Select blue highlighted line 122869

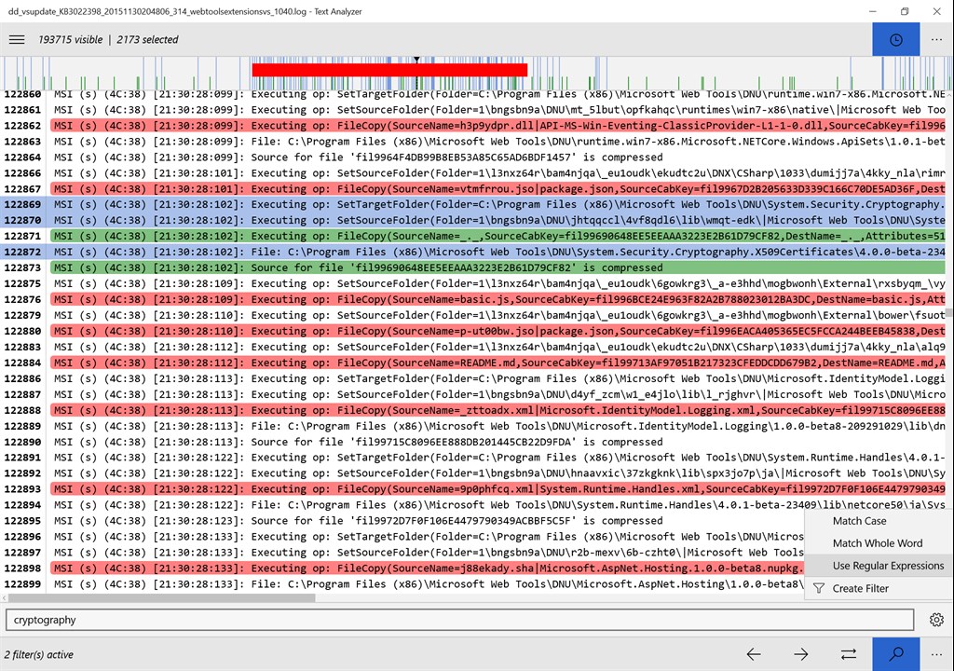(473, 205)
